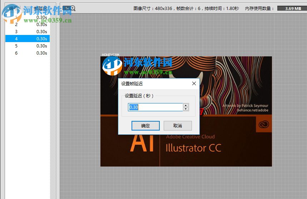This screenshot has width=307, height=199.
Task: Click the 3.69 MB memory usage indicator
Action: pyautogui.click(x=292, y=9)
